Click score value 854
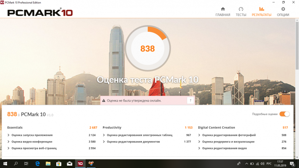 click(284, 148)
